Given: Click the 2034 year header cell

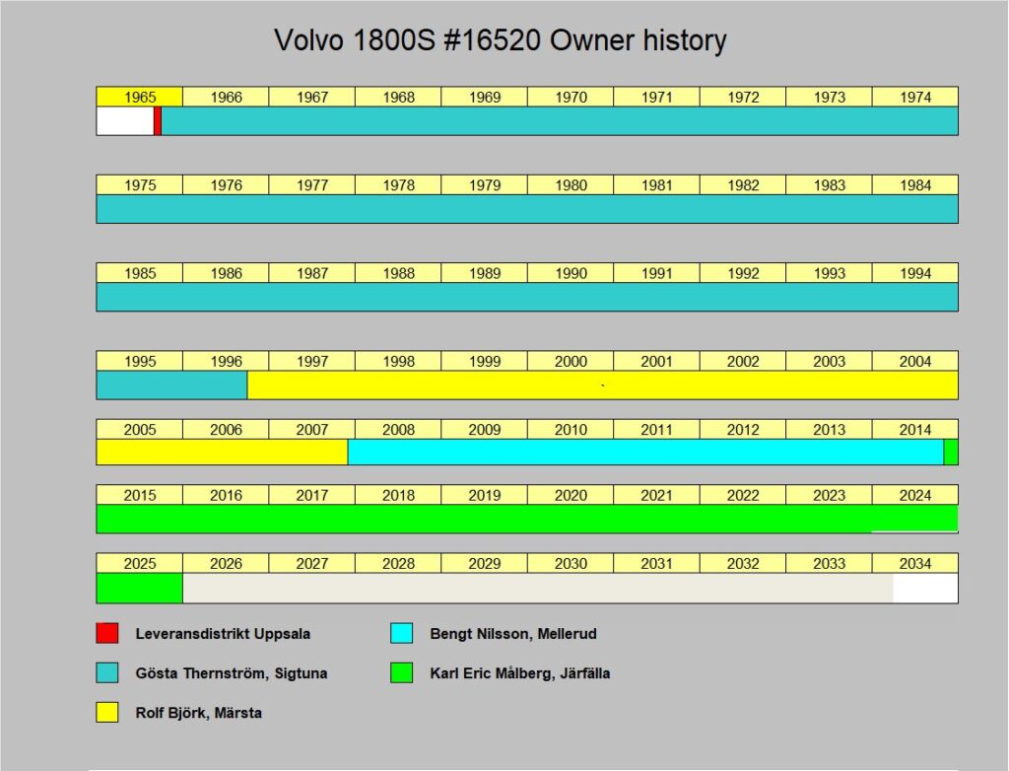Looking at the screenshot, I should [915, 563].
